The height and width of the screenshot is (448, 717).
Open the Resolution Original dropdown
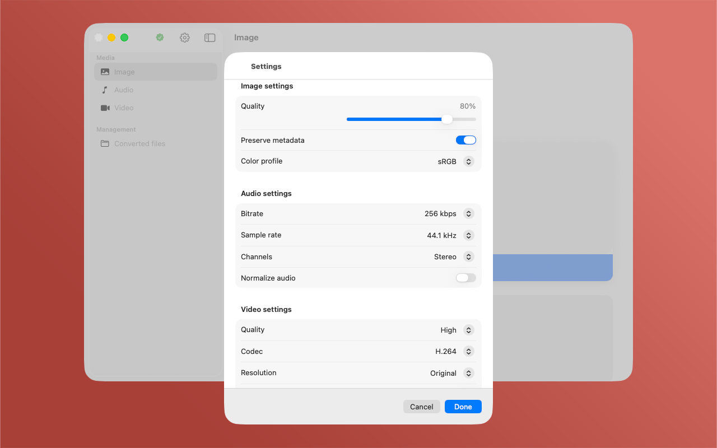click(452, 373)
